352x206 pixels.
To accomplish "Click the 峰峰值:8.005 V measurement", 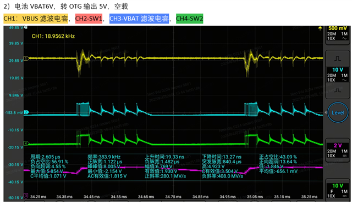I will pyautogui.click(x=104, y=167).
